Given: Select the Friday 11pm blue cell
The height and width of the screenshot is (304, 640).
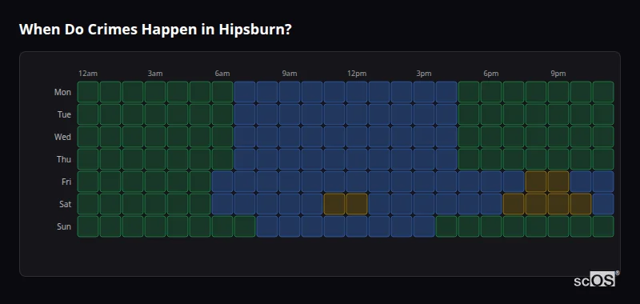Looking at the screenshot, I should (x=603, y=182).
